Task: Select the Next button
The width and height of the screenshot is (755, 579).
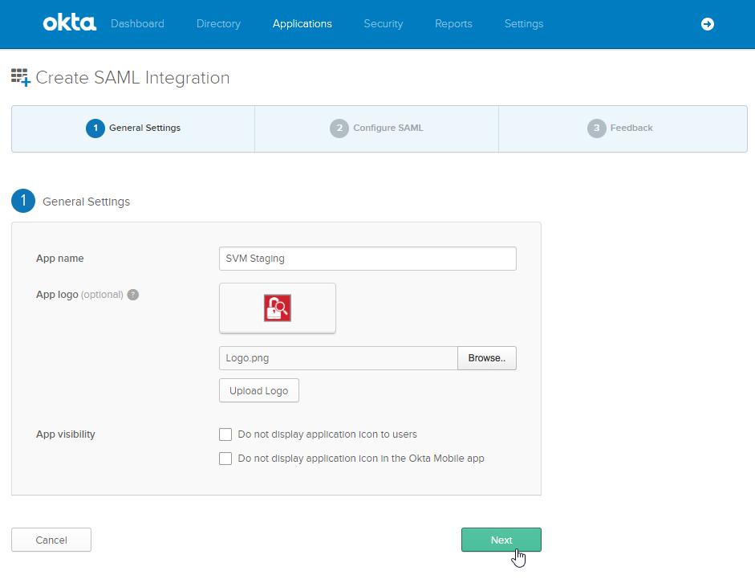Action: (501, 540)
